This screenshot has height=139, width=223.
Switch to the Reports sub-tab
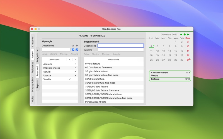click(37, 85)
